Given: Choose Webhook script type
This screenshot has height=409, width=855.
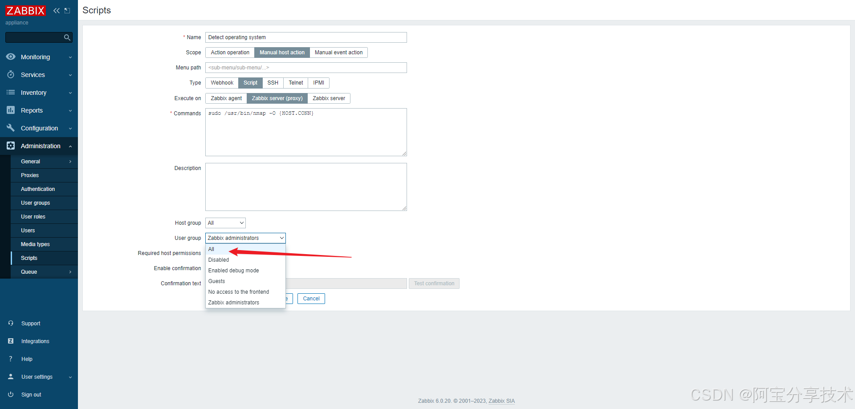Looking at the screenshot, I should coord(222,83).
